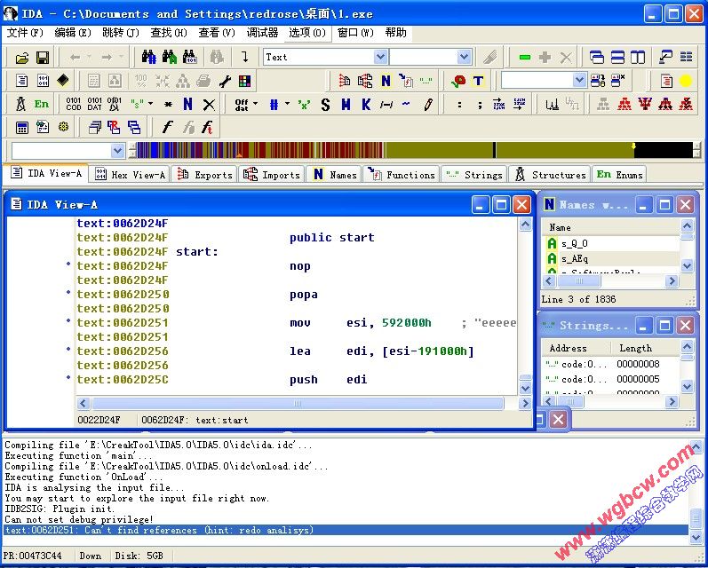Screen dimensions: 708x568
Task: Click the function 'f' icon in bottom toolbar
Action: tap(167, 128)
